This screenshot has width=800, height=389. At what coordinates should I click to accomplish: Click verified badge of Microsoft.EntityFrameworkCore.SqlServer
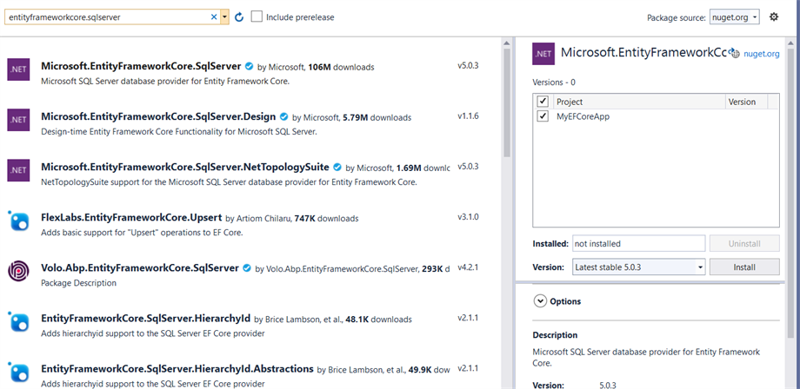[x=249, y=66]
